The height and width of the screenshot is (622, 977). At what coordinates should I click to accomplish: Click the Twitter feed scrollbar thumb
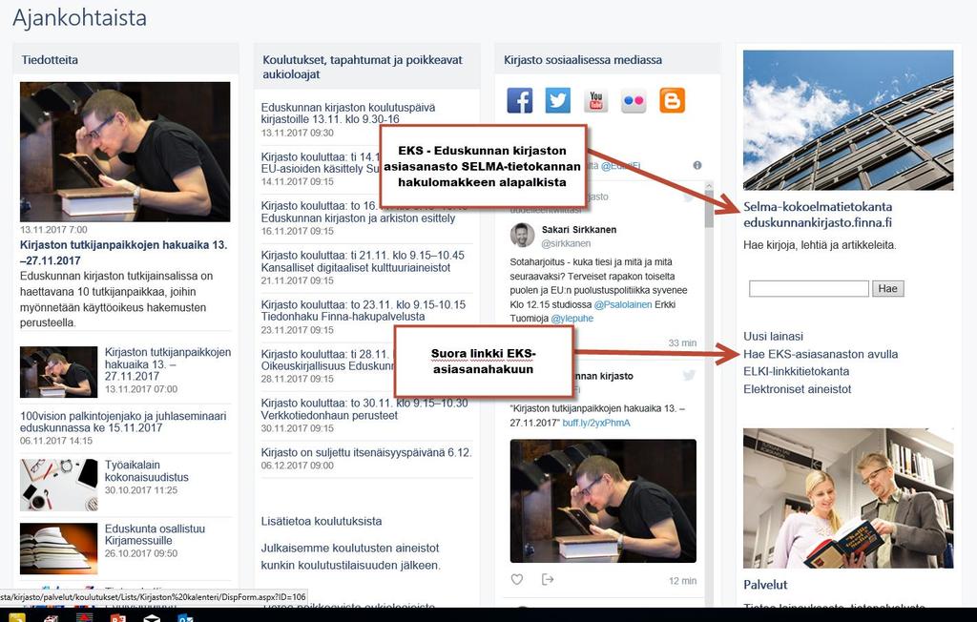click(x=709, y=211)
